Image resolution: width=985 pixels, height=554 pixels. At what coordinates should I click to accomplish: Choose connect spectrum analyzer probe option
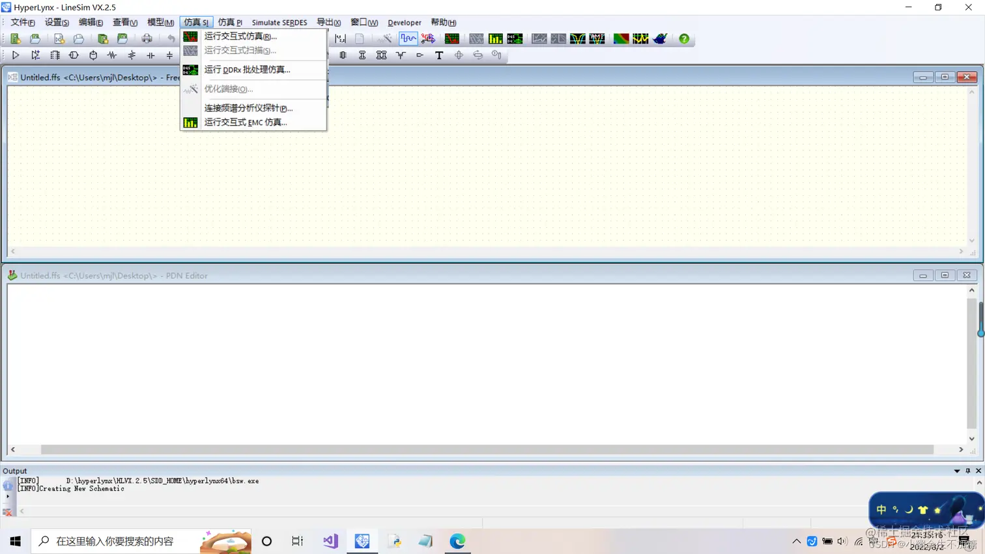point(253,108)
